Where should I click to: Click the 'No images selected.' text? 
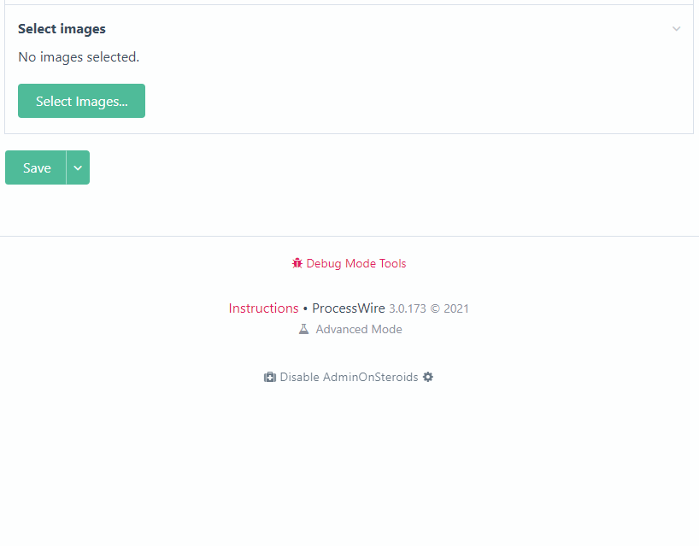(x=79, y=57)
